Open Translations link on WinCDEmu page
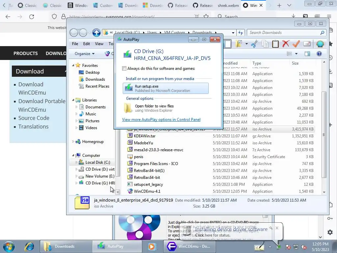The height and width of the screenshot is (253, 337). (x=33, y=126)
